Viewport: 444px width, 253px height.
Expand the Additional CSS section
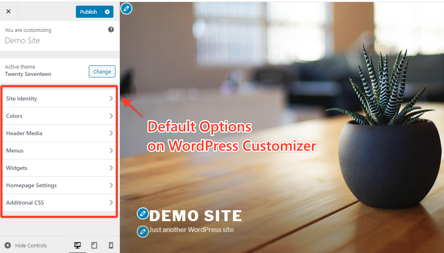(x=59, y=203)
